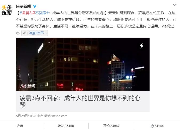
Task: Open the 头条新闻 profile avatar
Action: coord(7,10)
